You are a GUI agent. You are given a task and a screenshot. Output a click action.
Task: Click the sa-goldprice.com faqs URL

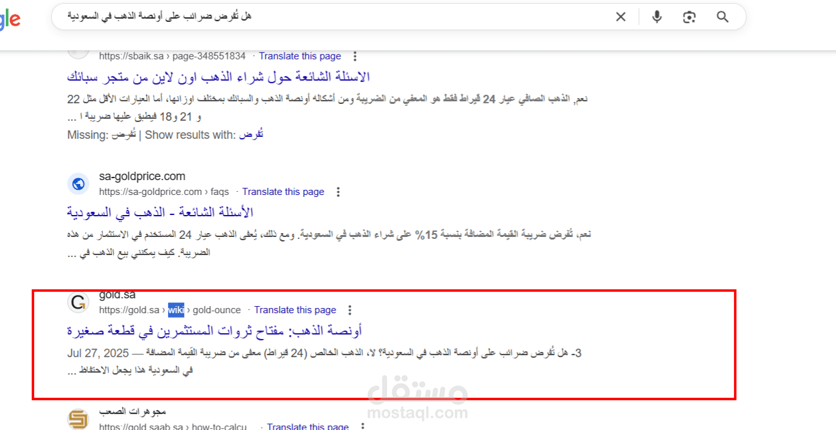pos(164,192)
